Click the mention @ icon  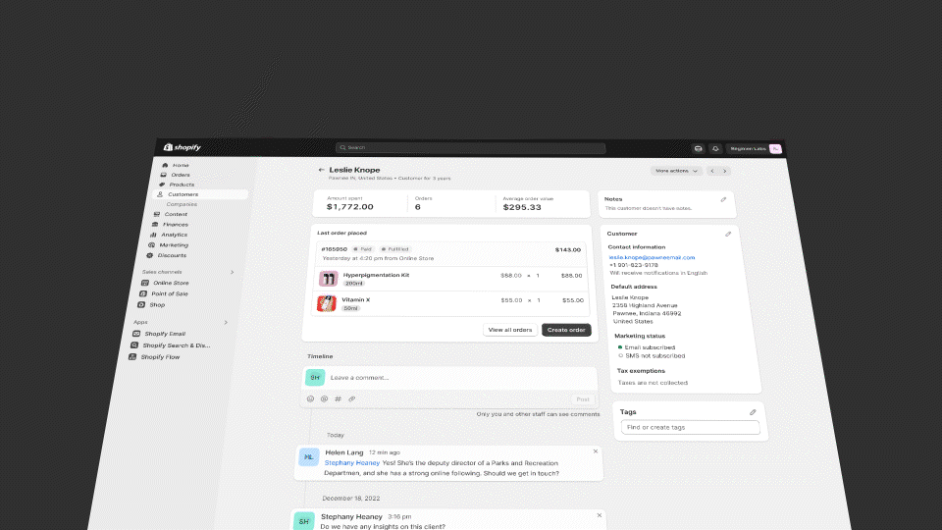click(x=325, y=399)
